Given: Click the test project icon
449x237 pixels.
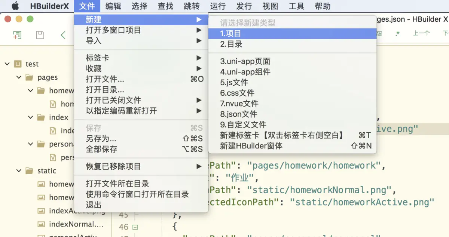Looking at the screenshot, I should pyautogui.click(x=18, y=64).
